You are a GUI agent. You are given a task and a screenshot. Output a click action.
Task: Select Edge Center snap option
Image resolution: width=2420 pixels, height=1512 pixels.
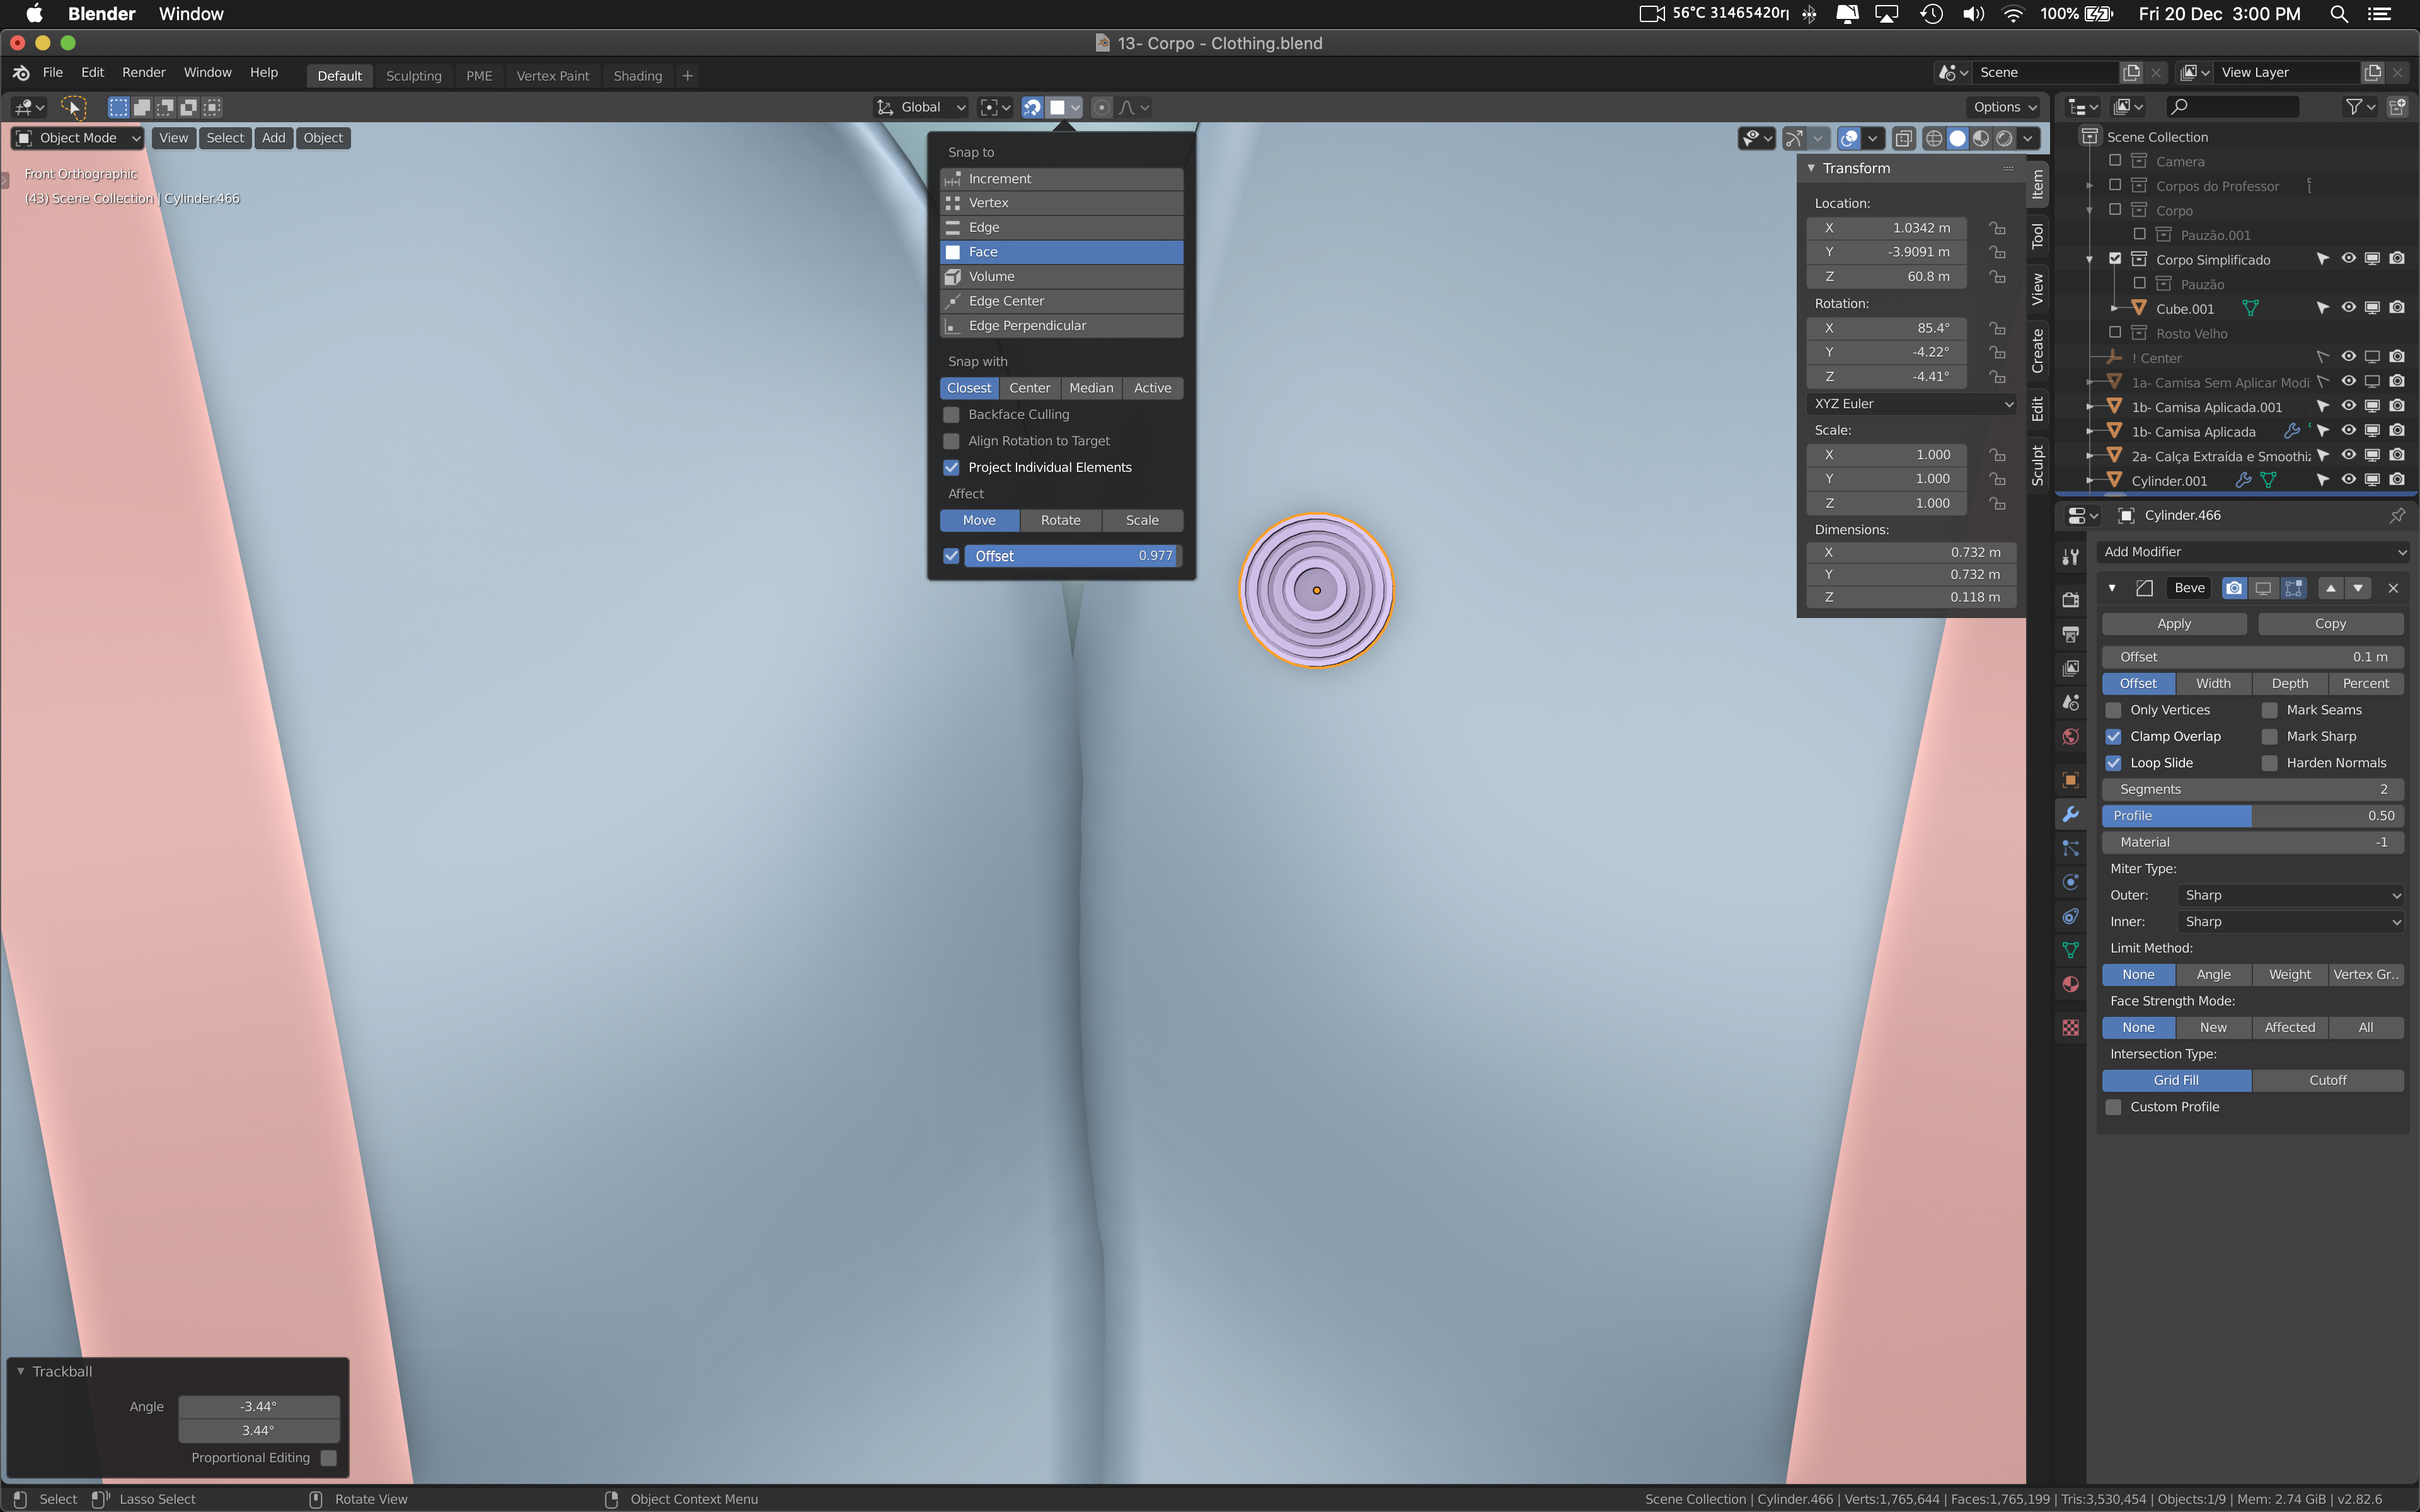pyautogui.click(x=1061, y=301)
